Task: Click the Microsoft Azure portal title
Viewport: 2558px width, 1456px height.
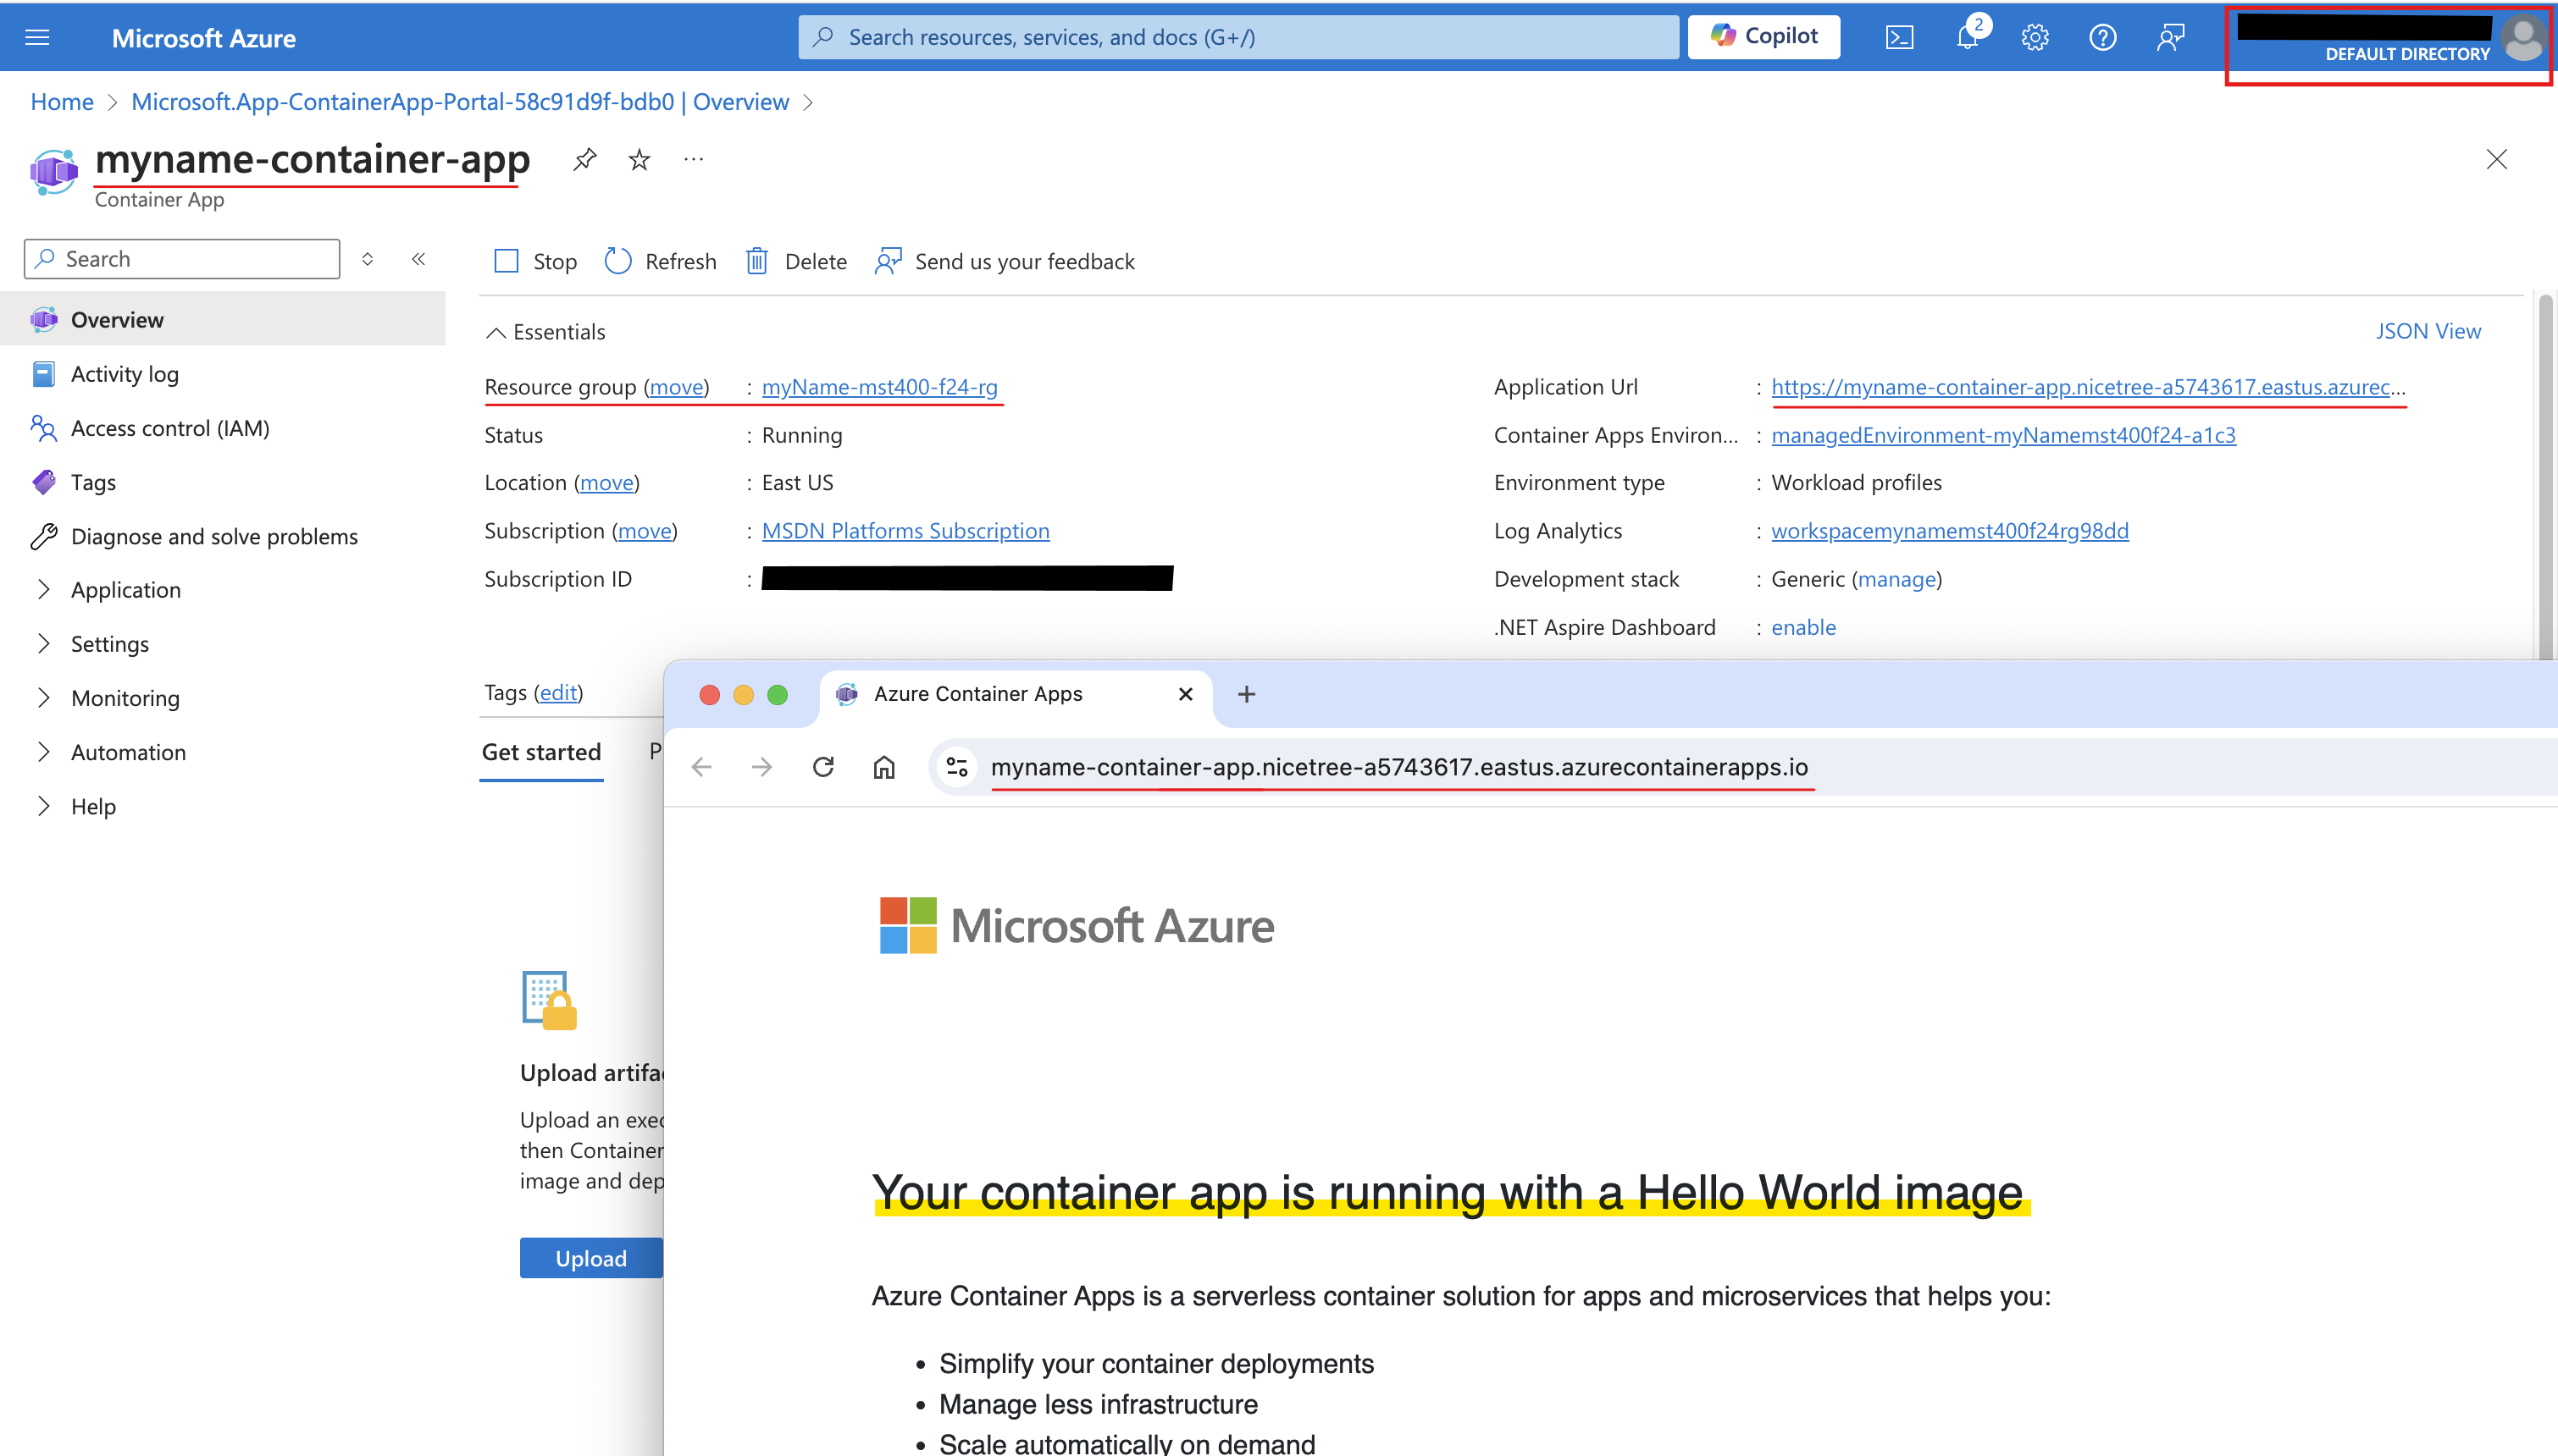Action: 204,38
